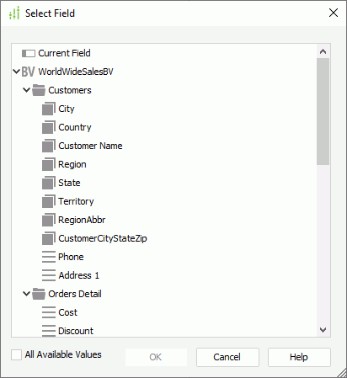Click the Customers folder icon
This screenshot has width=347, height=378.
point(39,90)
